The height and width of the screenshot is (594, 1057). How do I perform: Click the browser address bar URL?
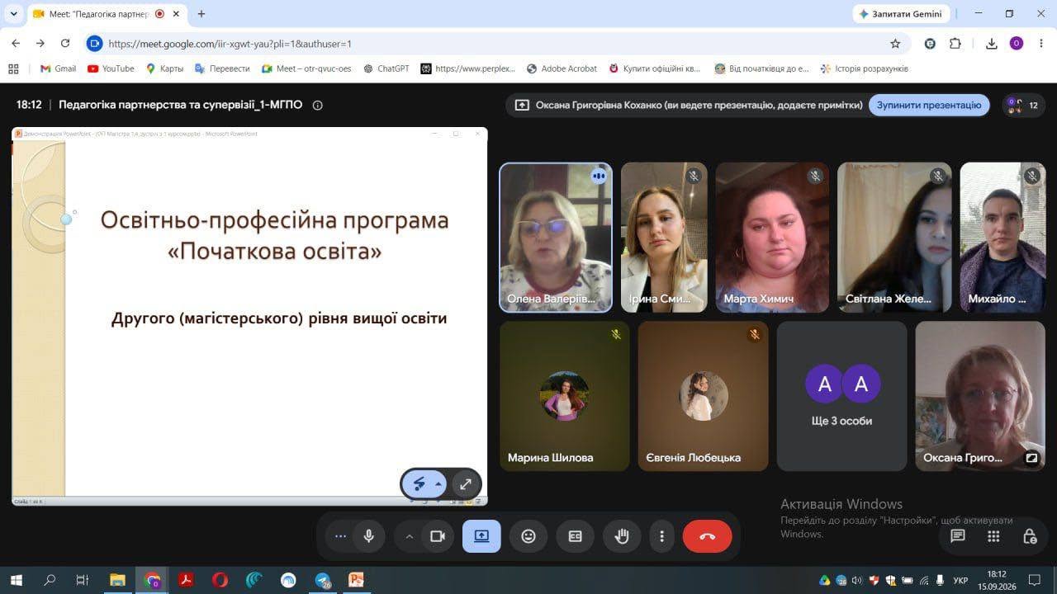click(x=230, y=44)
